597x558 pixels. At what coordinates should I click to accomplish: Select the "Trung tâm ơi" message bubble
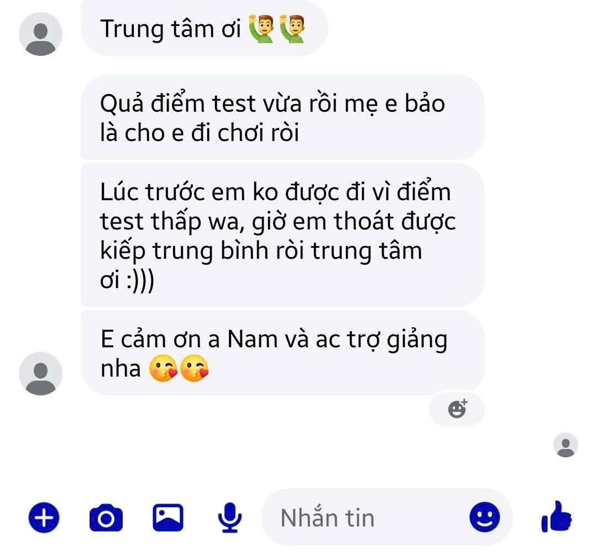click(205, 28)
